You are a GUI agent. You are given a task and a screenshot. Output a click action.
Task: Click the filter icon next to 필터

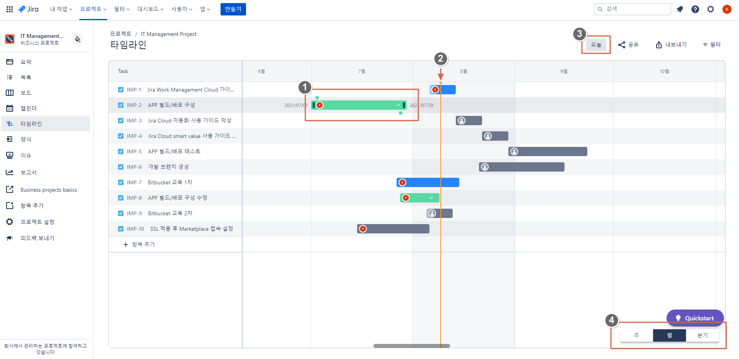click(x=705, y=45)
